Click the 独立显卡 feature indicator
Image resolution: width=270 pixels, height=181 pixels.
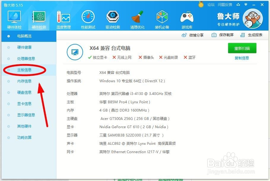point(97,57)
